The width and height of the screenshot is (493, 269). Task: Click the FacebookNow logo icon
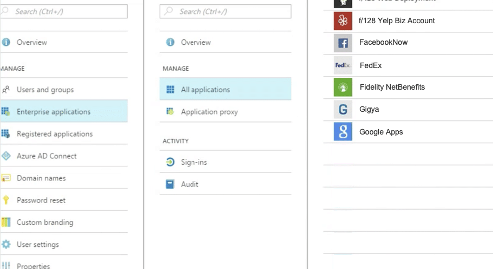(343, 43)
